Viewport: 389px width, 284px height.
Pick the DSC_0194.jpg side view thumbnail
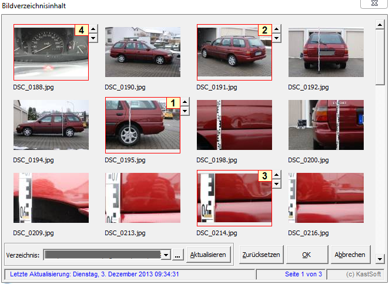(x=51, y=125)
